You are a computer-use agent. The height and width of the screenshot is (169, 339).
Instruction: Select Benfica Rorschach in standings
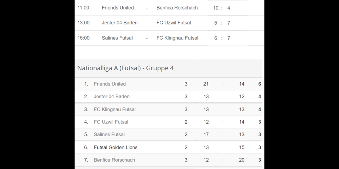point(114,160)
